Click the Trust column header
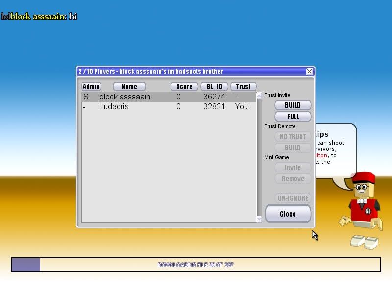392x294 pixels. 243,87
